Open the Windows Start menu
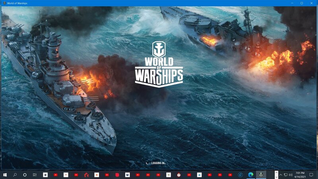Viewport: 318px width, 179px height. pyautogui.click(x=5, y=175)
